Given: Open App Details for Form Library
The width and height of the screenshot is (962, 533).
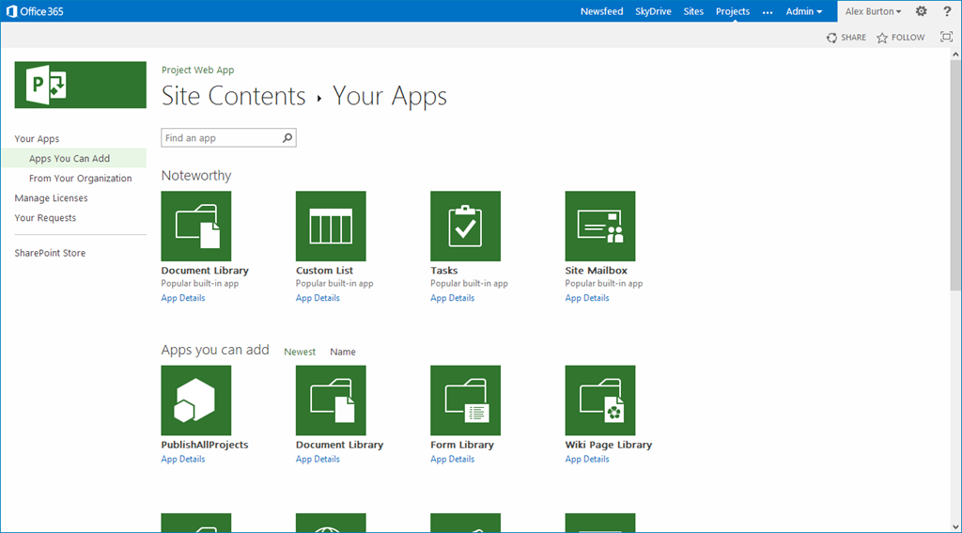Looking at the screenshot, I should 452,459.
